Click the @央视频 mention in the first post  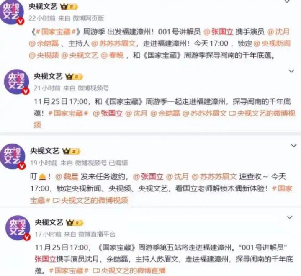[x=44, y=55]
